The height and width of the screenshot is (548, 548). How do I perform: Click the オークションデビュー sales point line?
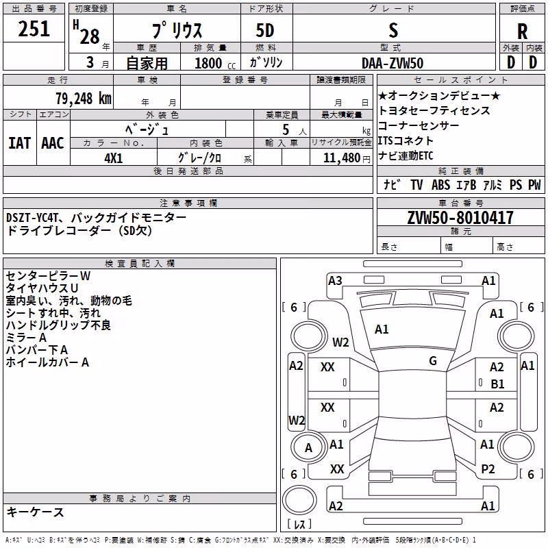[439, 95]
